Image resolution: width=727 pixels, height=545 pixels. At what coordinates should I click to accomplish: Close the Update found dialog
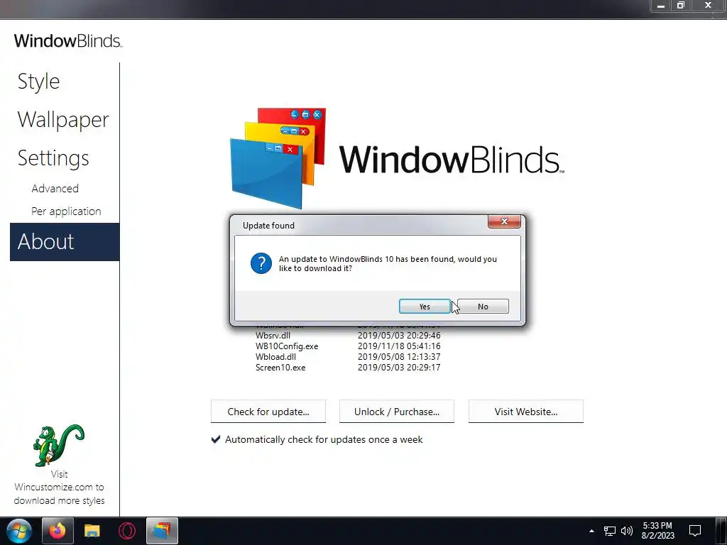click(504, 221)
